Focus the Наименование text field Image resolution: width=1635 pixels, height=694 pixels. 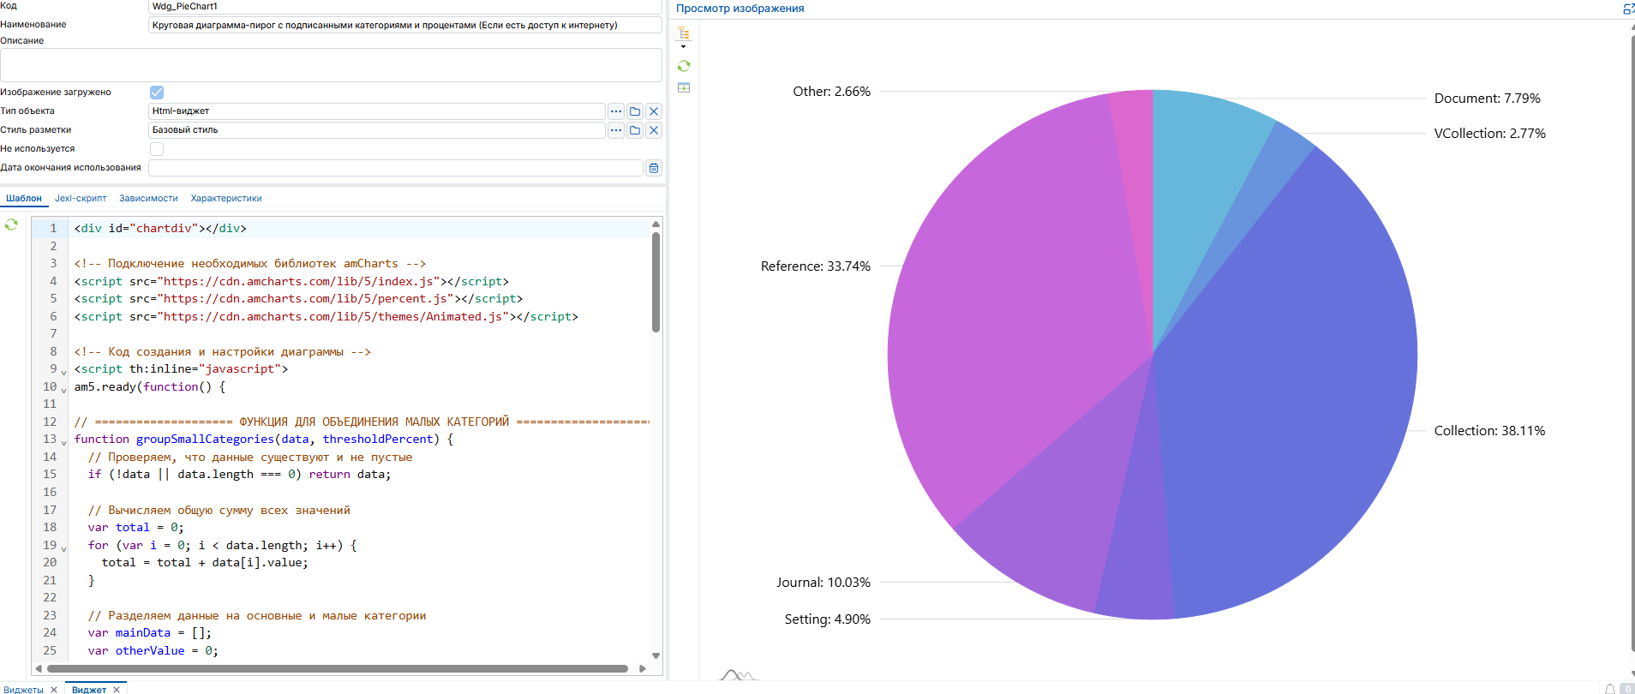tap(405, 25)
